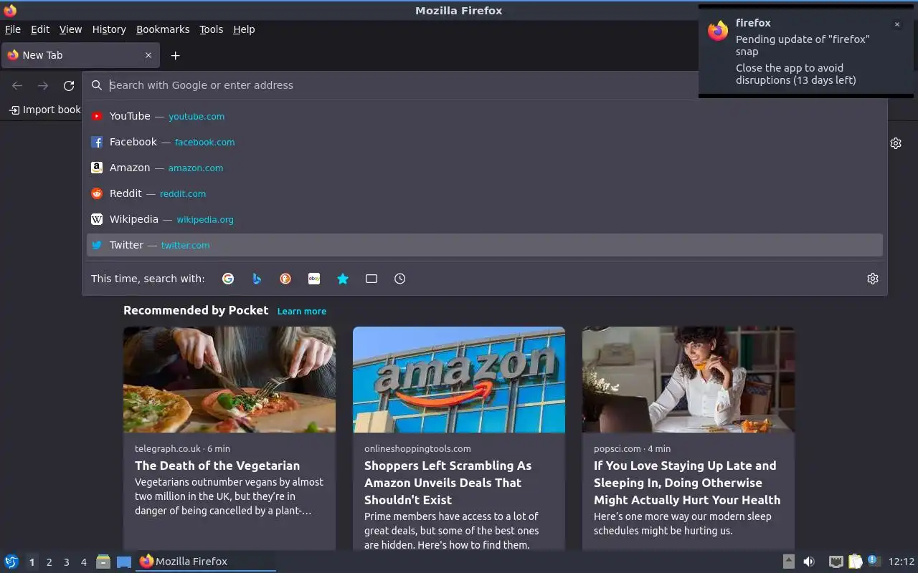Click the Amazon building thumbnail
Screen dimensions: 918x573
point(459,380)
